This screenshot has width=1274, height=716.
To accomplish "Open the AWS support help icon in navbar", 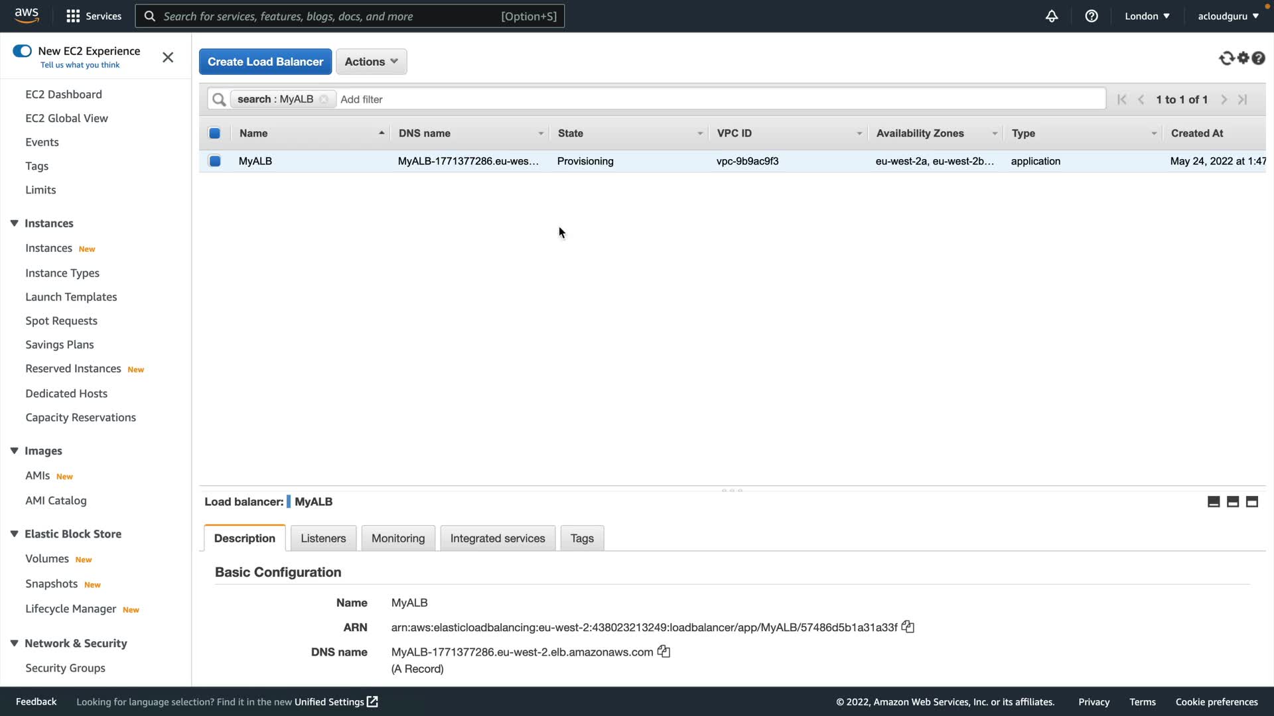I will pos(1092,16).
